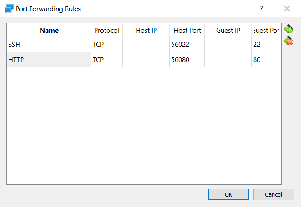Open the TCP protocol cell for HTTP
This screenshot has height=207, width=301.
point(107,60)
